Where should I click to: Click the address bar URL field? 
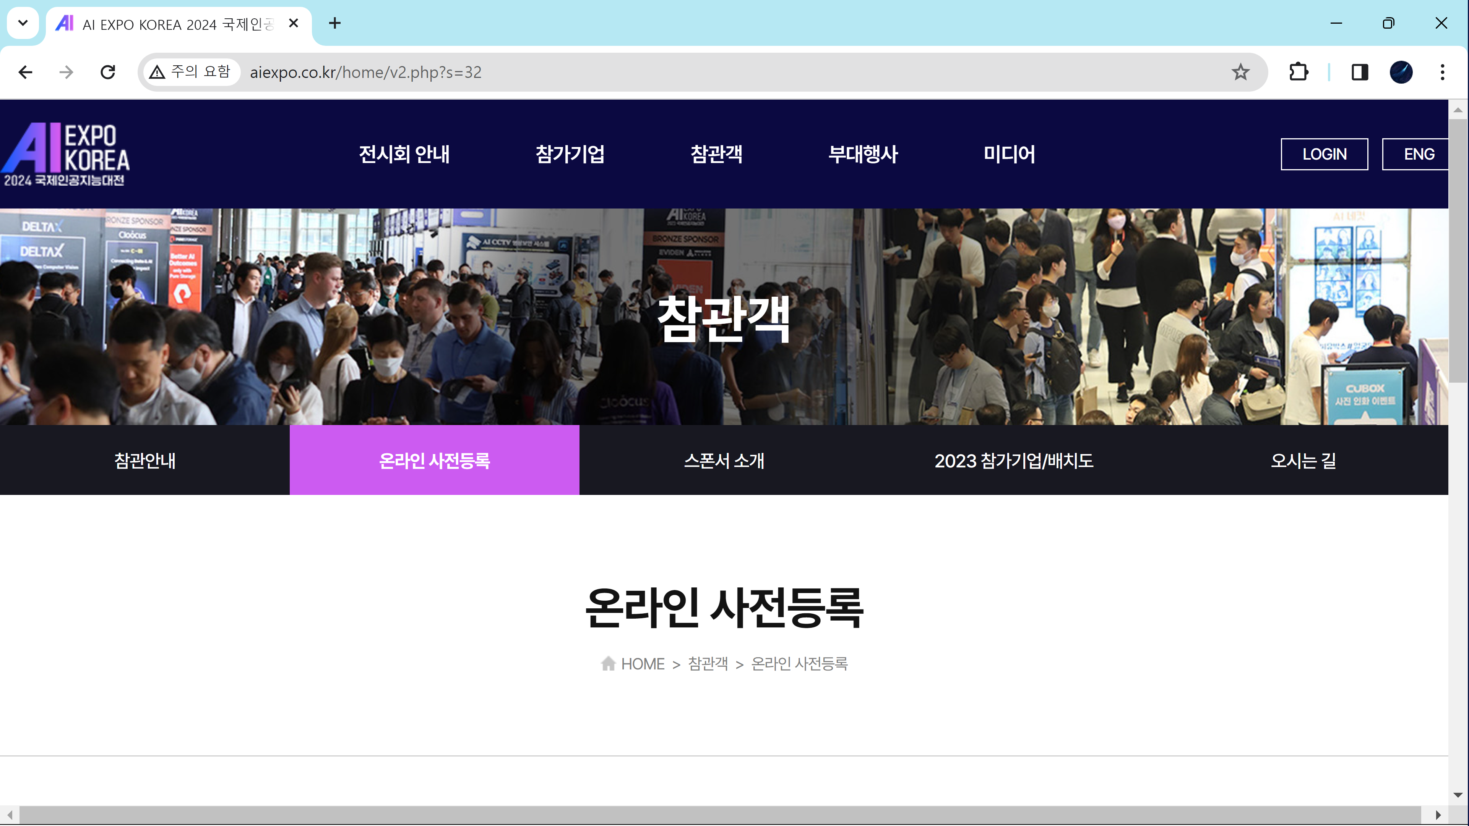pos(684,72)
